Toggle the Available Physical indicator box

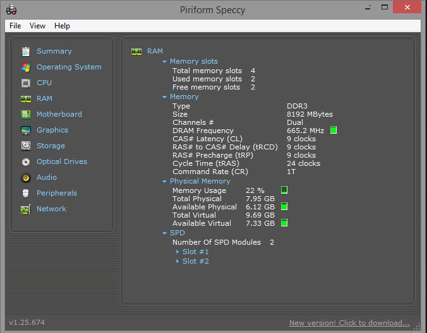pos(284,206)
